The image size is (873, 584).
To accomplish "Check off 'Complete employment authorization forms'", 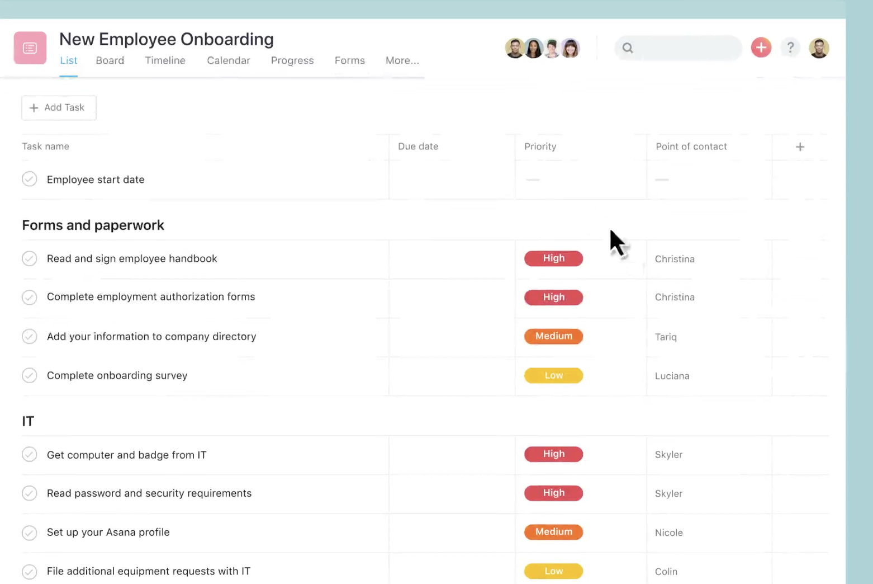I will tap(30, 297).
